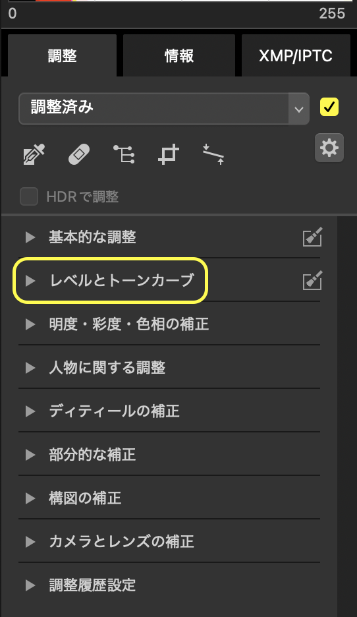357x617 pixels.
Task: Switch to the 情報 tab
Action: tap(179, 55)
